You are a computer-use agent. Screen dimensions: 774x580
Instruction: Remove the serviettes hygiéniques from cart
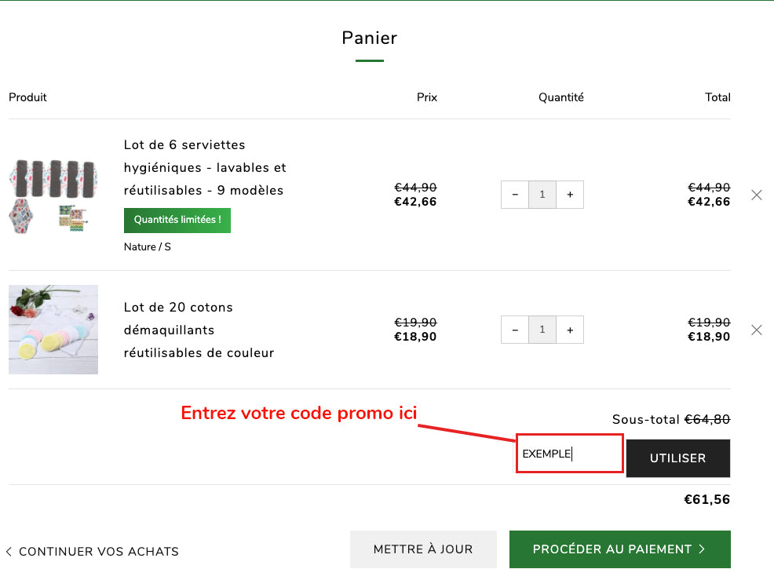756,195
